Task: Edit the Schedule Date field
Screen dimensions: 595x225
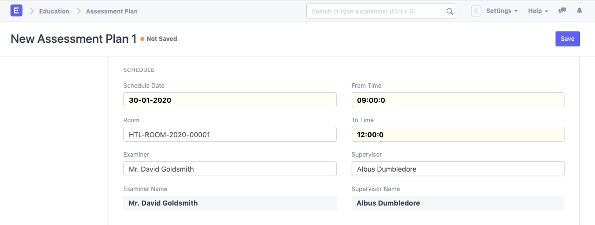Action: pyautogui.click(x=230, y=100)
